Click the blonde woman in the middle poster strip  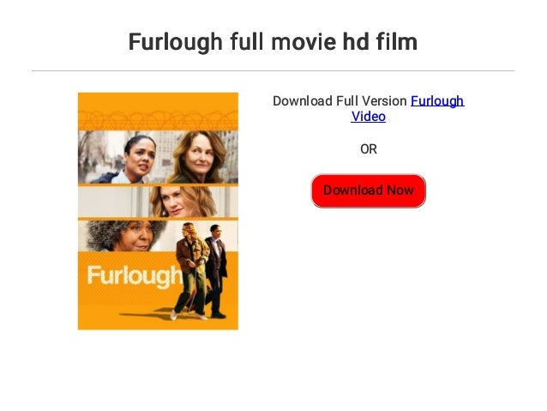(182, 202)
